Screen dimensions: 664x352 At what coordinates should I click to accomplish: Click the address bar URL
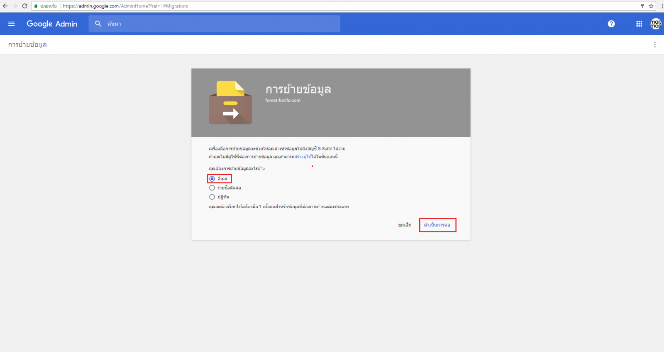pyautogui.click(x=125, y=6)
